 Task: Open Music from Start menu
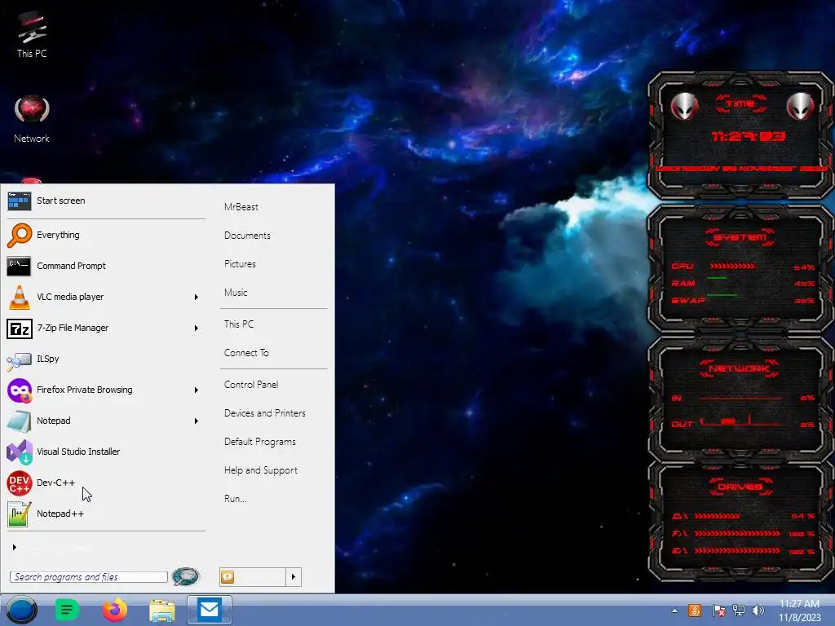point(236,293)
